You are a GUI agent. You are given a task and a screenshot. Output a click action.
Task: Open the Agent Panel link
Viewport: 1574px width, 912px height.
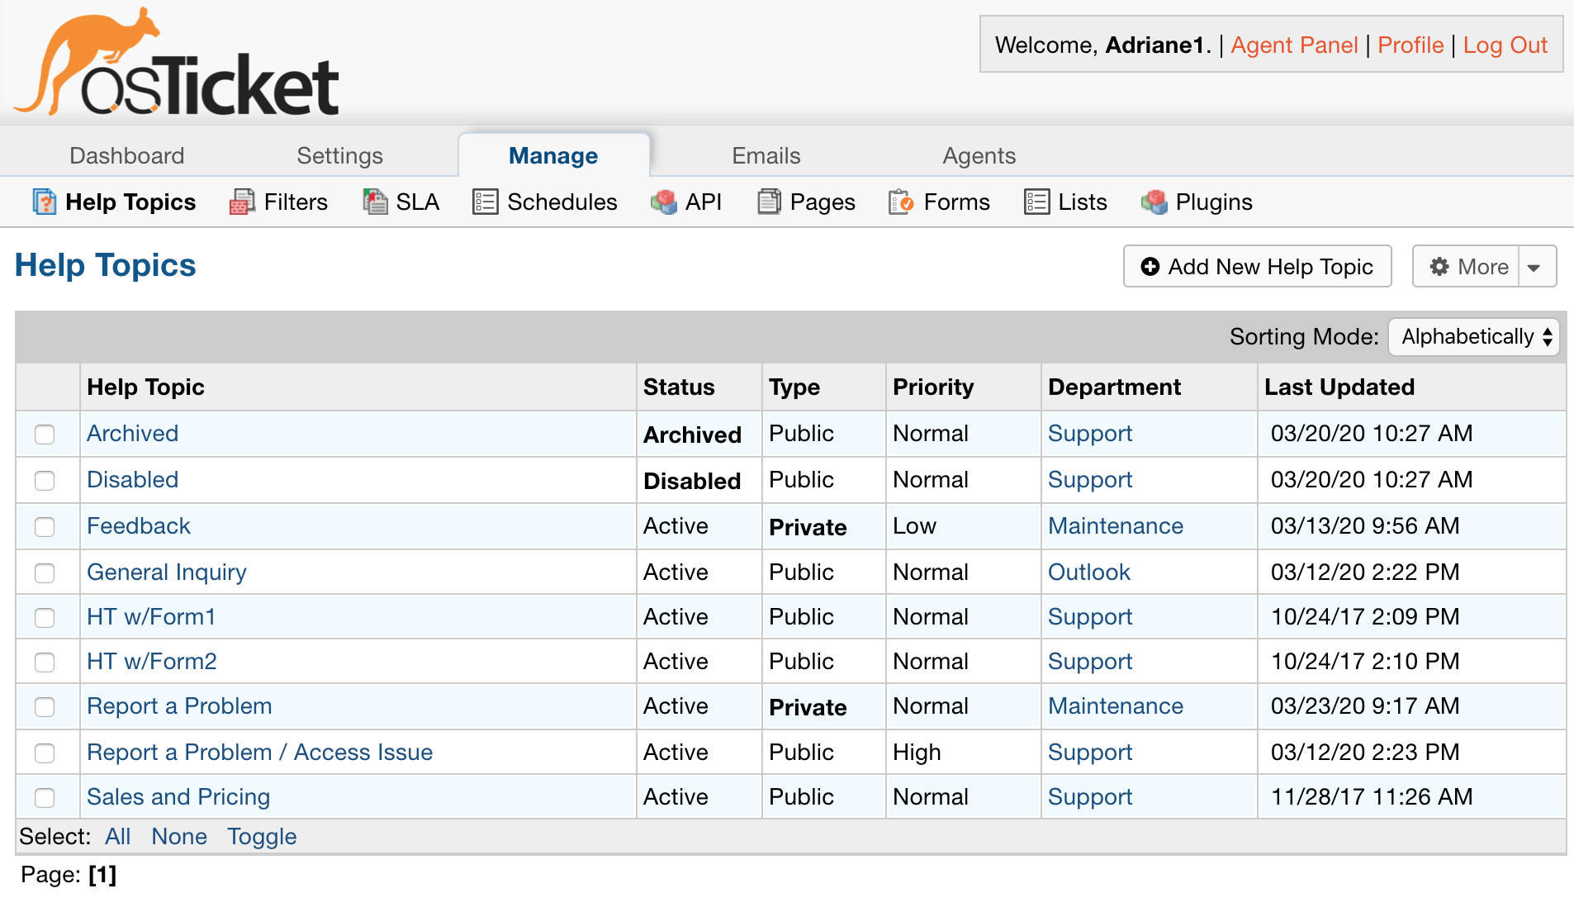(1294, 45)
